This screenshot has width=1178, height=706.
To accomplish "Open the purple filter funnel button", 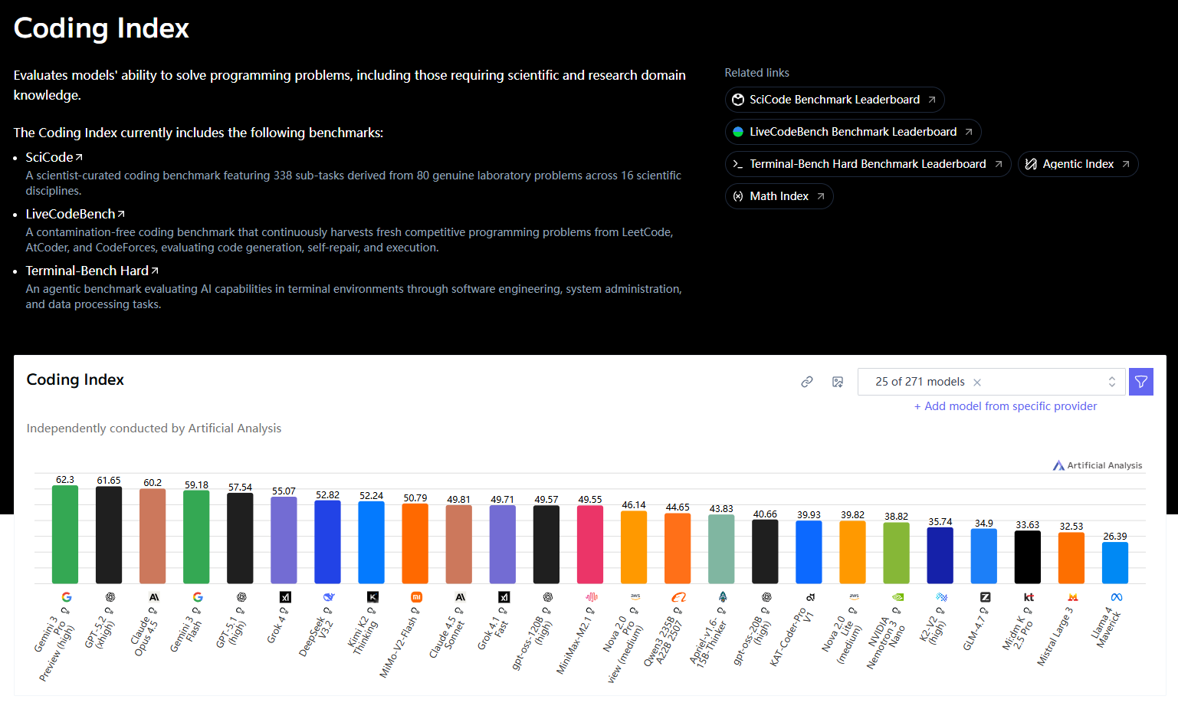I will [x=1140, y=382].
